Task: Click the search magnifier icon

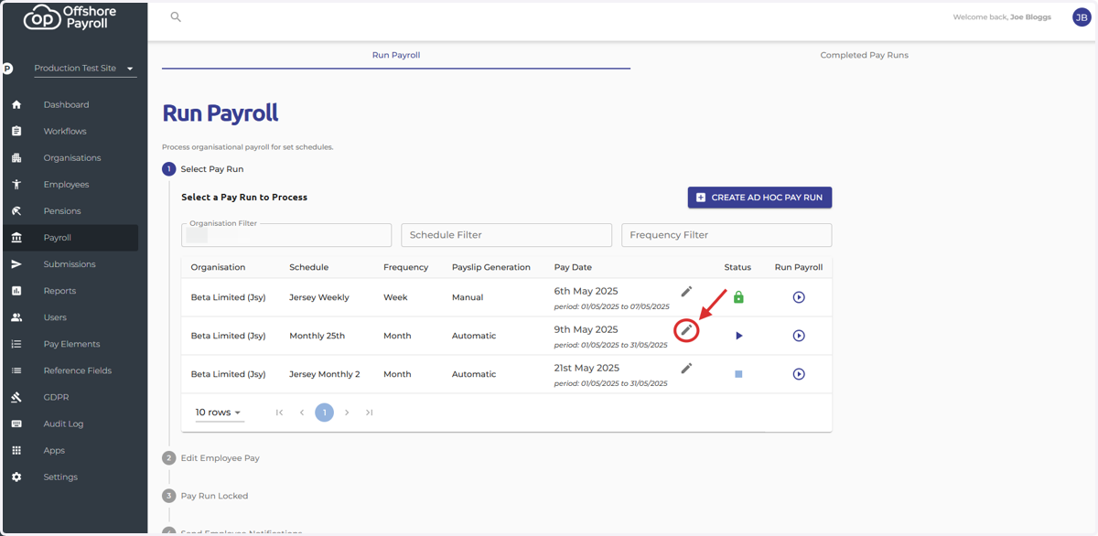Action: (x=176, y=16)
